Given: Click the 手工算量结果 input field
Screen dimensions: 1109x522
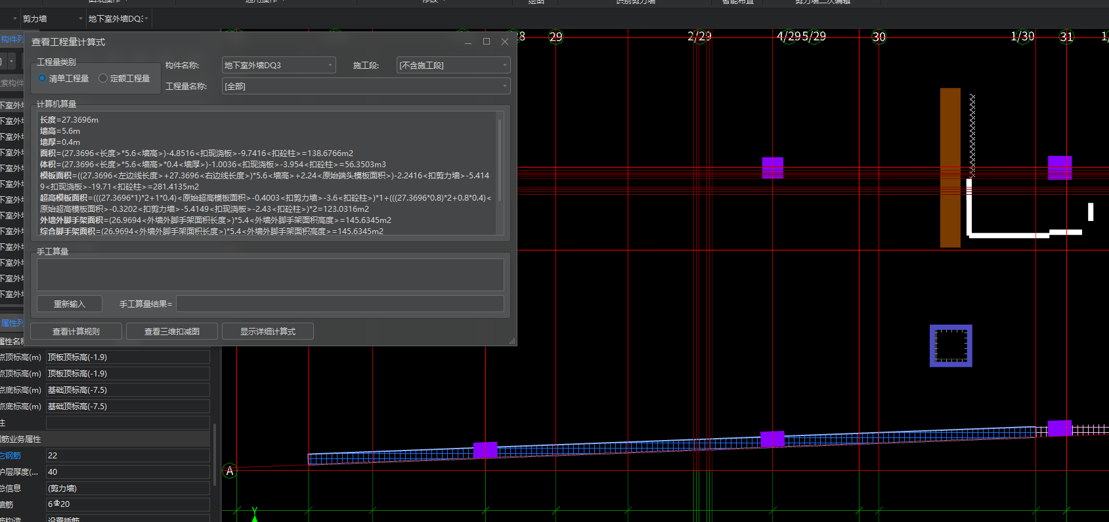Looking at the screenshot, I should tap(339, 304).
